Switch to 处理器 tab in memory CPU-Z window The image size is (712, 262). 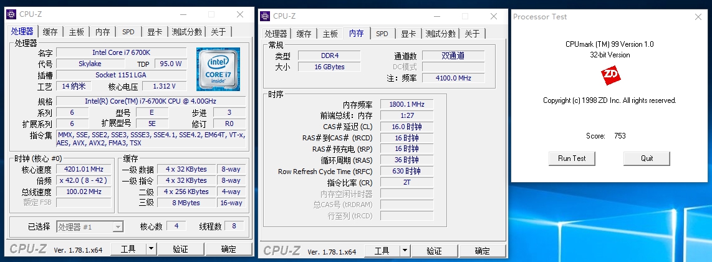pyautogui.click(x=276, y=34)
